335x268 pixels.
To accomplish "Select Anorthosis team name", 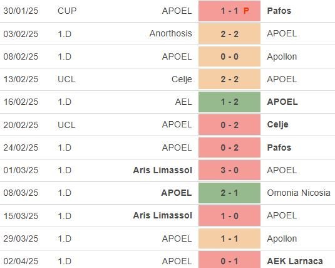I will tap(171, 33).
